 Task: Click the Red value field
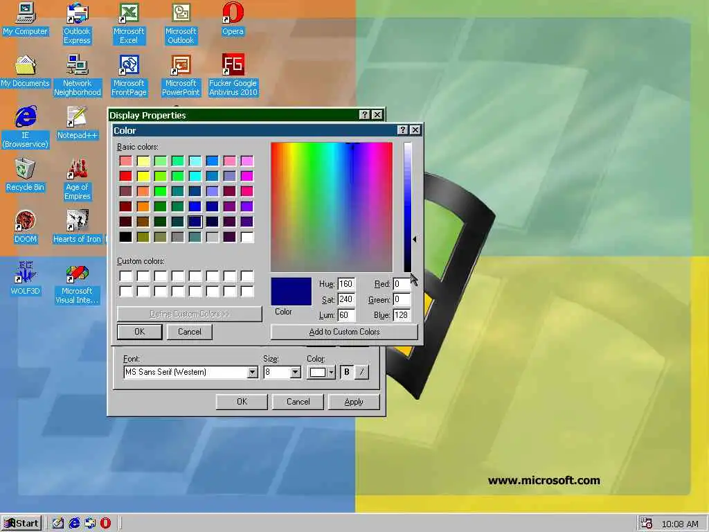[x=402, y=284]
